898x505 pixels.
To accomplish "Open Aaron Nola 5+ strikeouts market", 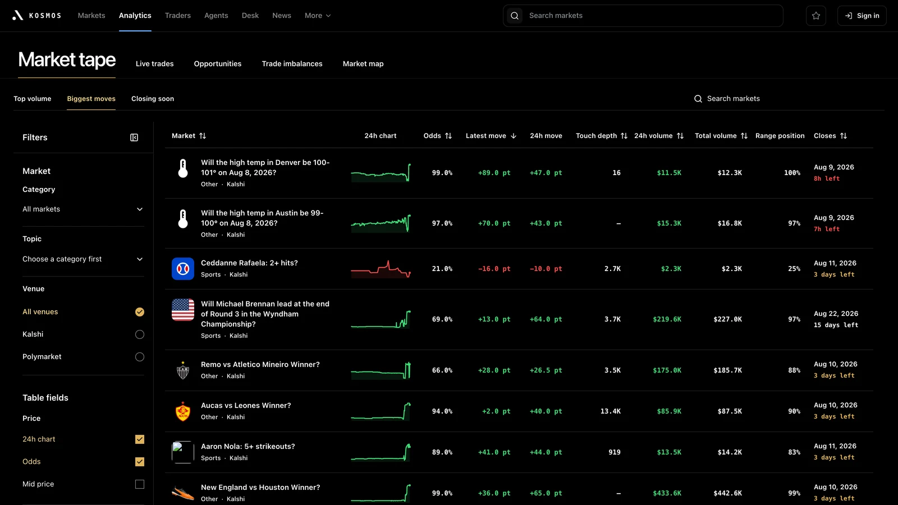I will point(248,447).
